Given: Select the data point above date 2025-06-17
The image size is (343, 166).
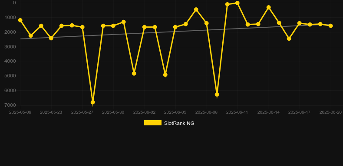Looking at the screenshot, I should (300, 23).
